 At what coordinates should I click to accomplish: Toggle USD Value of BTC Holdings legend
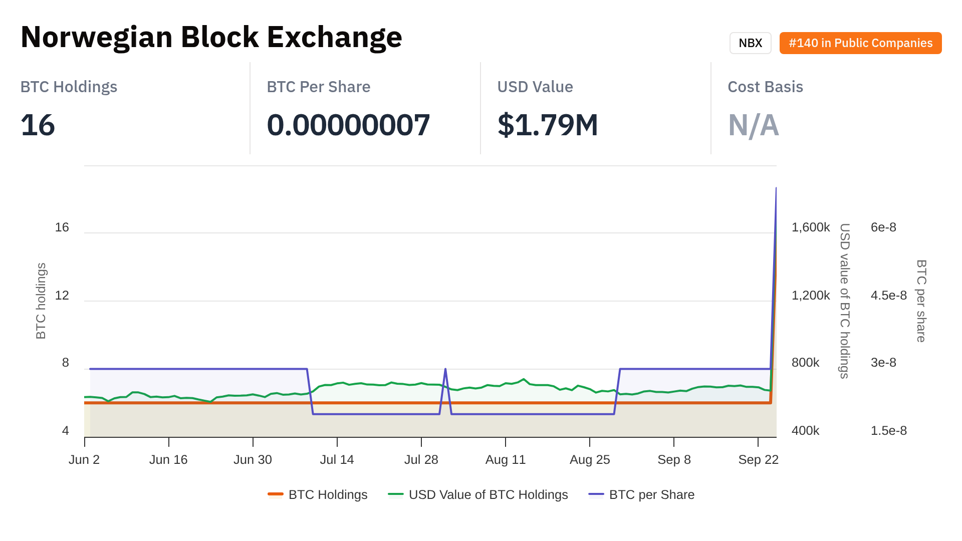tap(488, 494)
